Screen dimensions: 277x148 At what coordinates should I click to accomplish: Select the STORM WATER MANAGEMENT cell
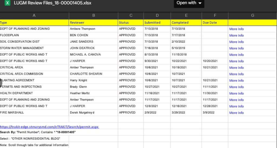click(34, 48)
